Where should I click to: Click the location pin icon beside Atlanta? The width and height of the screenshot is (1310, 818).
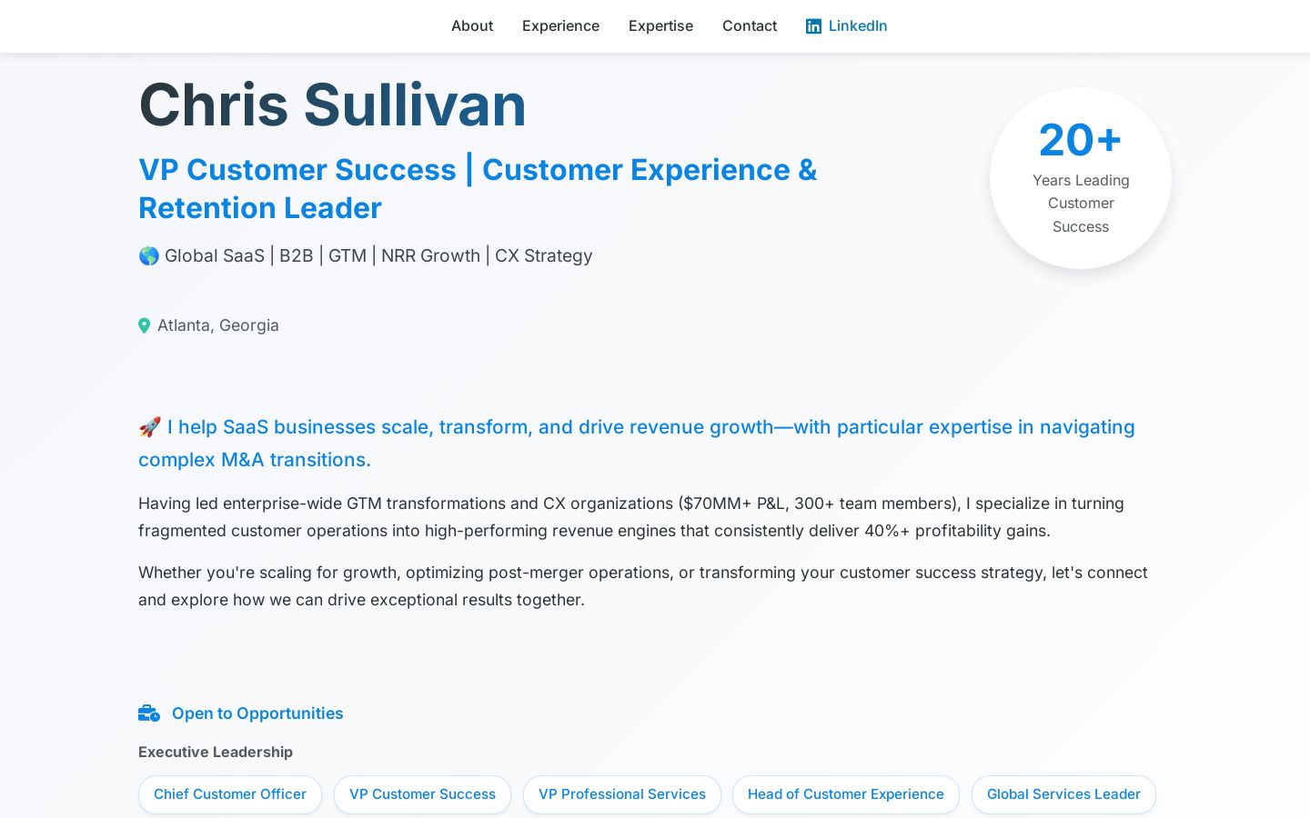pyautogui.click(x=144, y=325)
